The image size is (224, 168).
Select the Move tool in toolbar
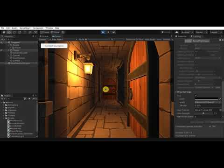[x=9, y=32]
